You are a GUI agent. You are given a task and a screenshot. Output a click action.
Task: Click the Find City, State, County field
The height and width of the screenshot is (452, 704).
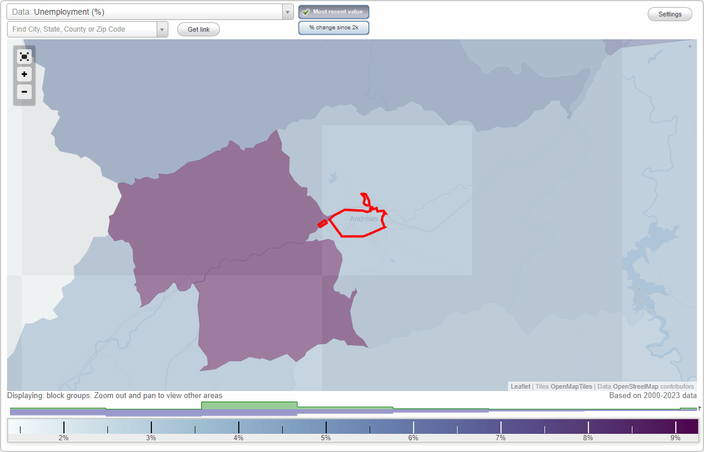pos(82,29)
